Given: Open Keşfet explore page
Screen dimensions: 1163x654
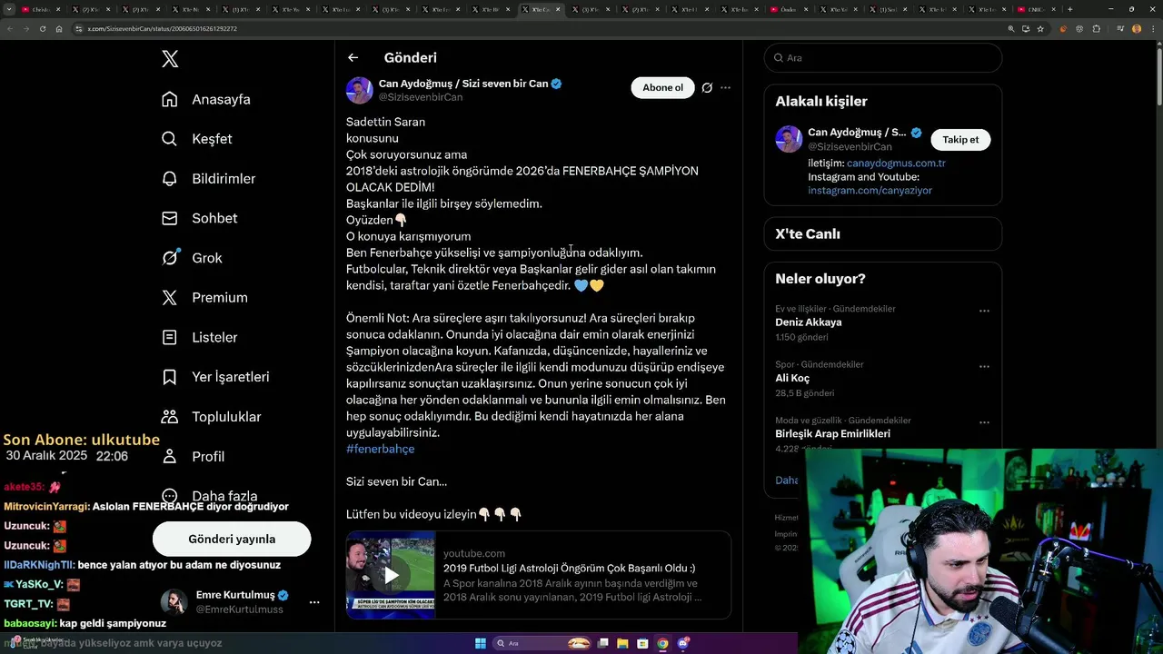Looking at the screenshot, I should [196, 139].
